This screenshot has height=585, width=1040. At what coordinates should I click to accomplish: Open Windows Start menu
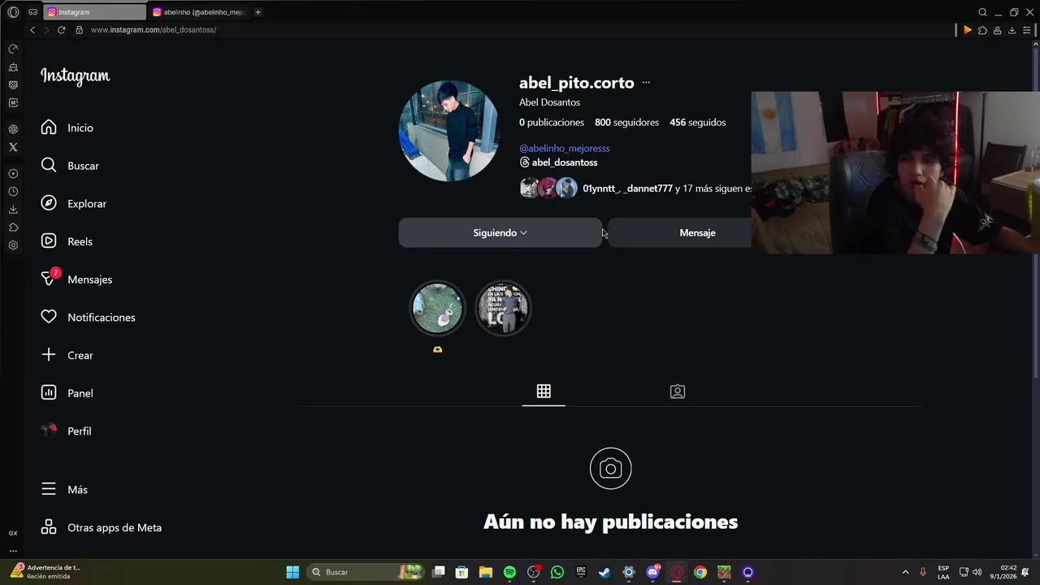(292, 572)
